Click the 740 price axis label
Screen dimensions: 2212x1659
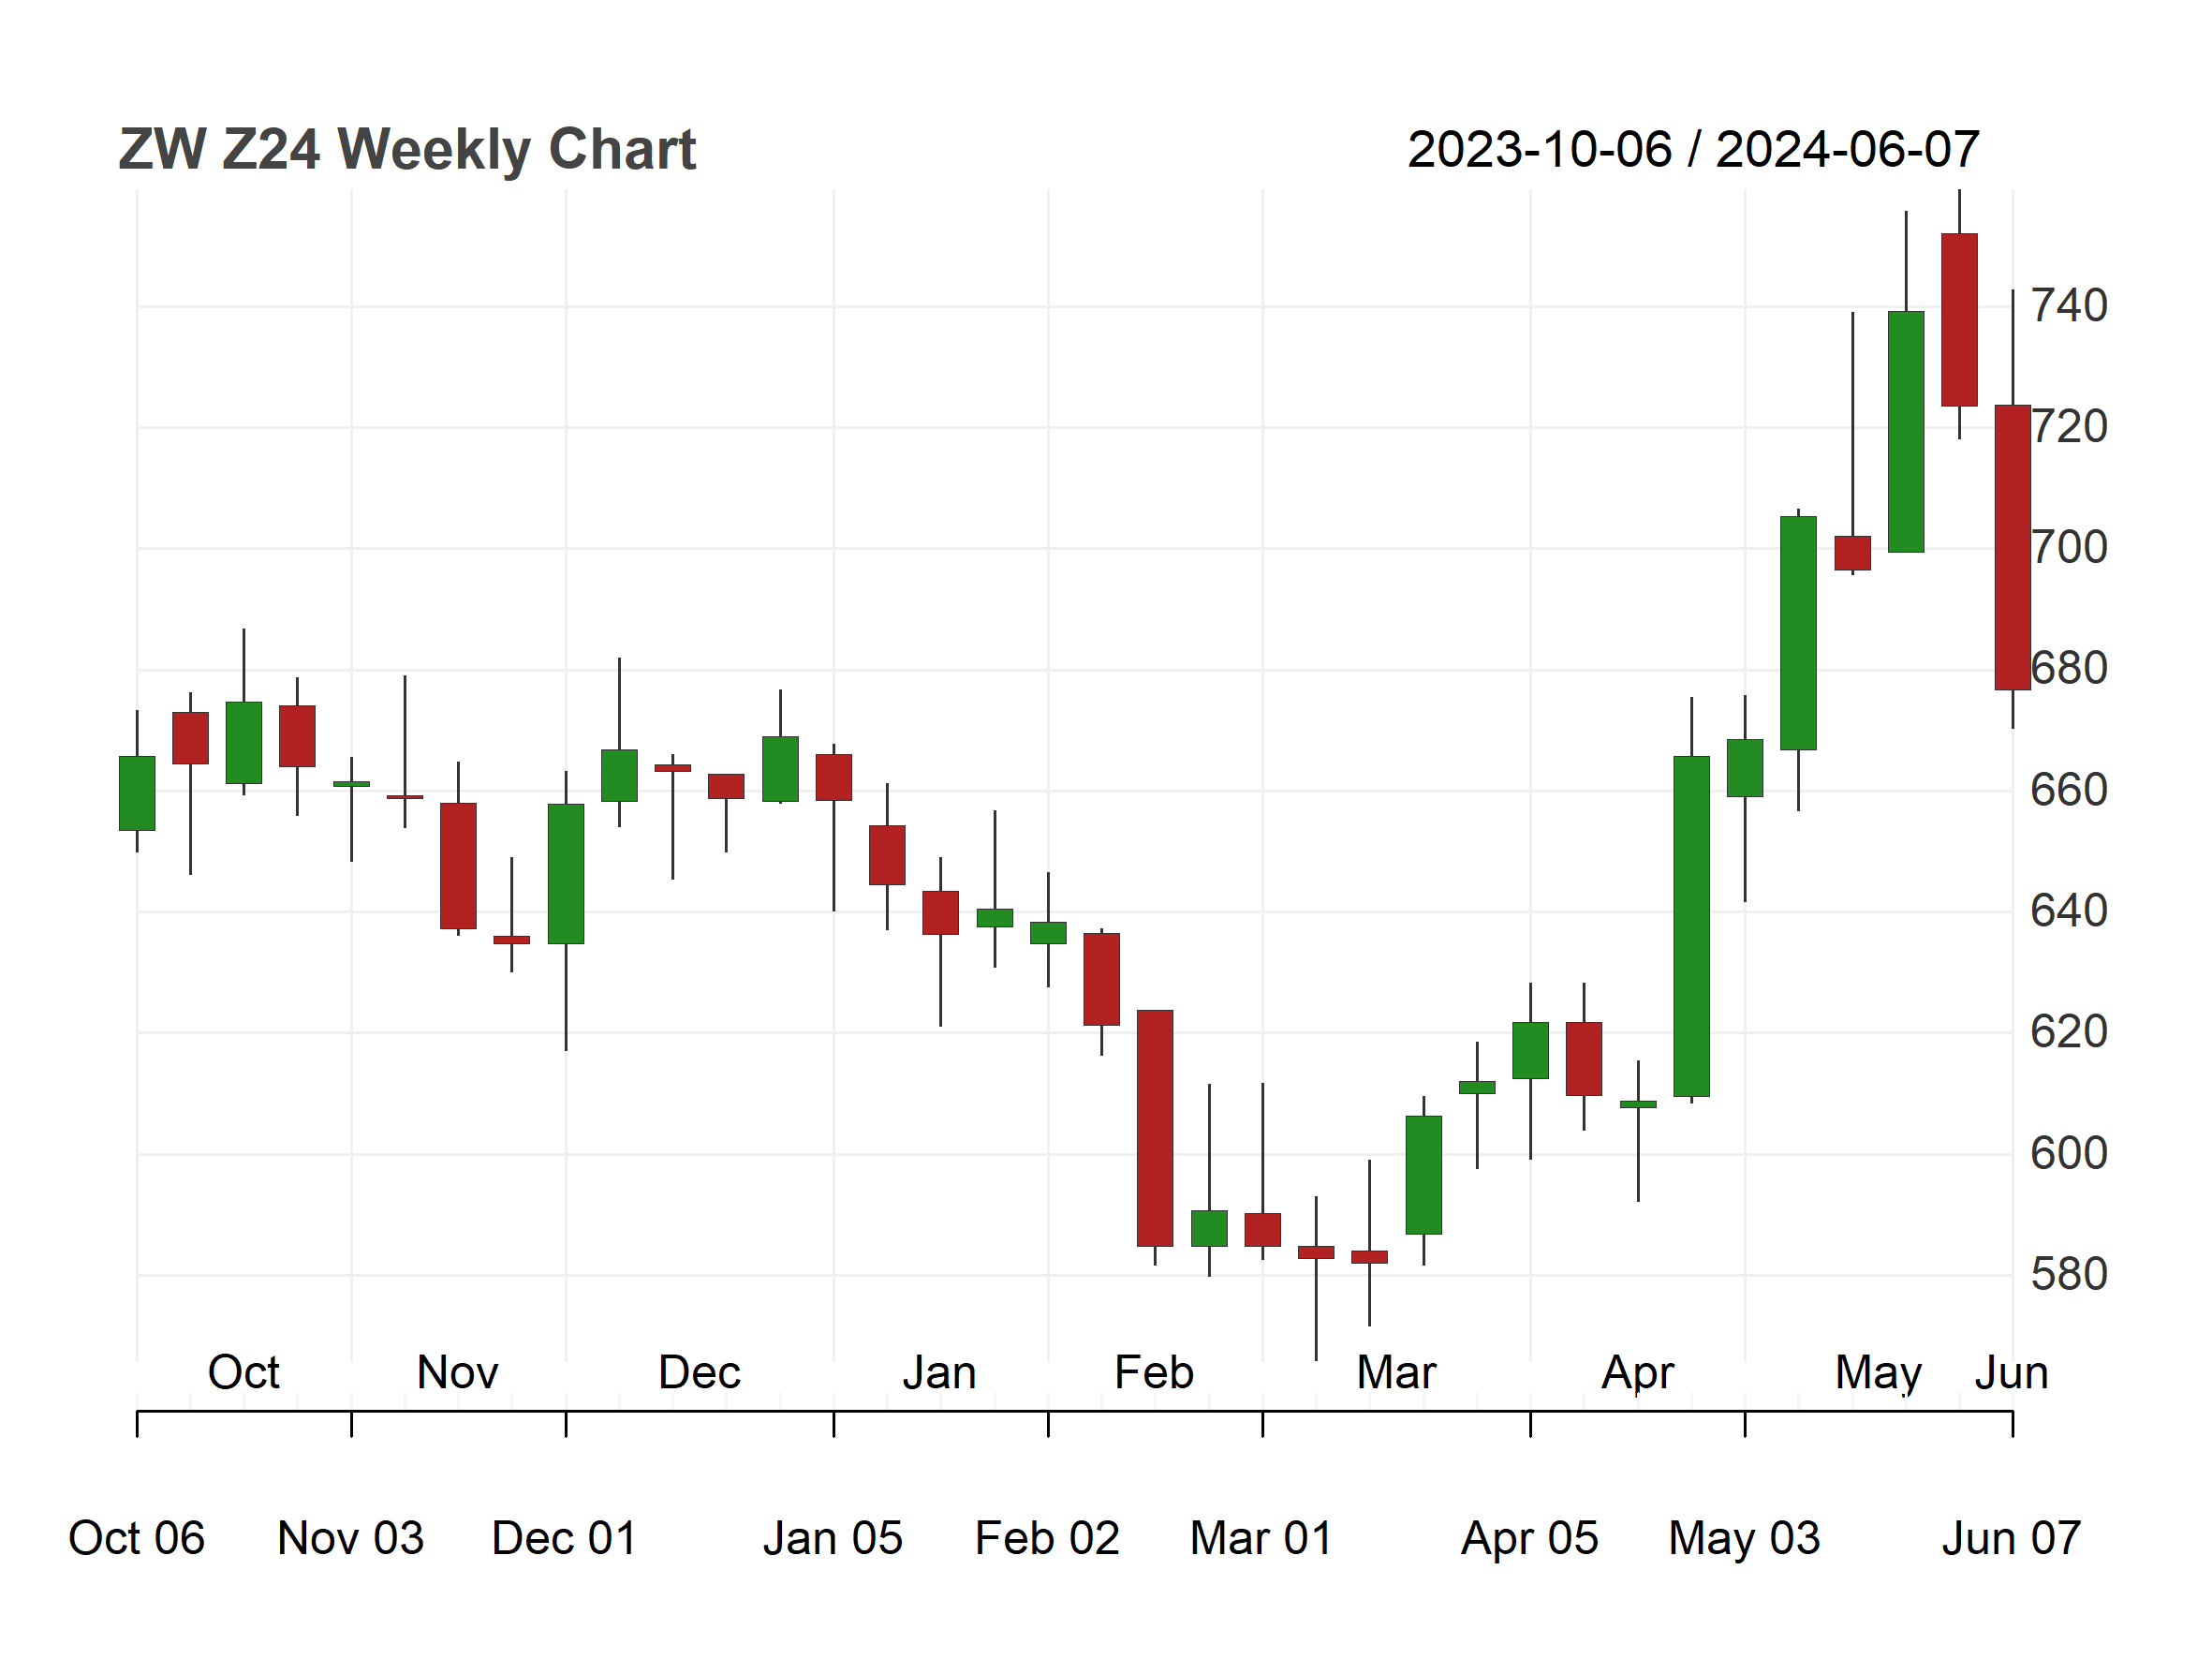click(x=2069, y=305)
